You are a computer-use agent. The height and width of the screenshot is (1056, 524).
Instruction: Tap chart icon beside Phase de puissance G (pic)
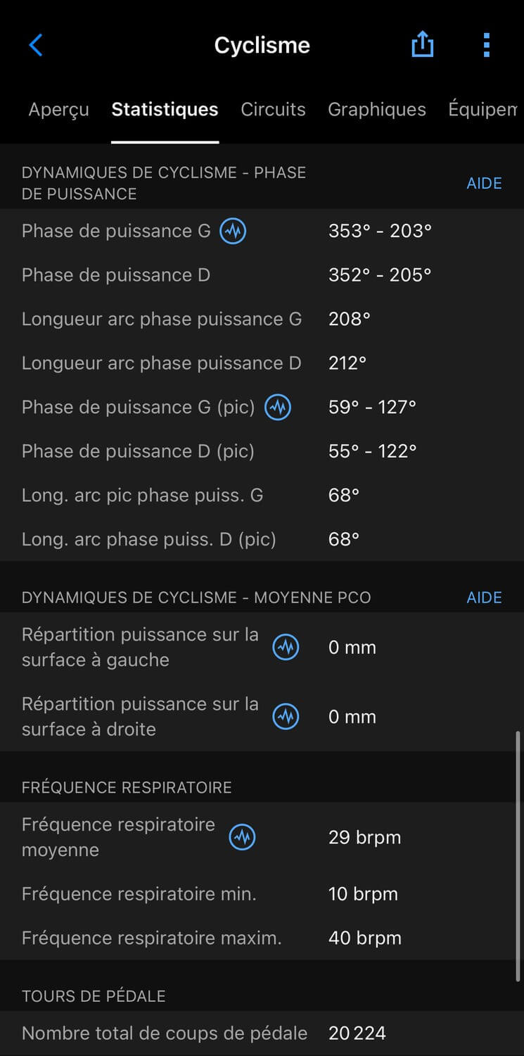coord(278,407)
